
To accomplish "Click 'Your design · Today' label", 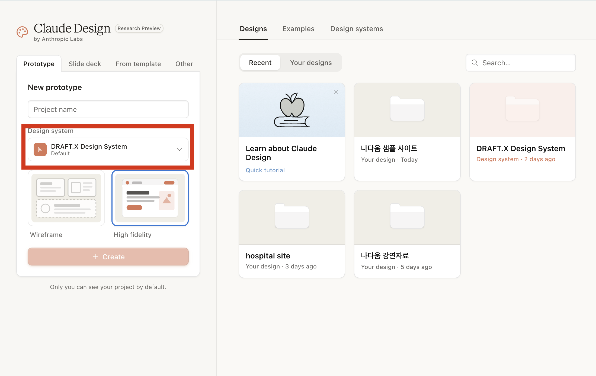I will [x=389, y=160].
